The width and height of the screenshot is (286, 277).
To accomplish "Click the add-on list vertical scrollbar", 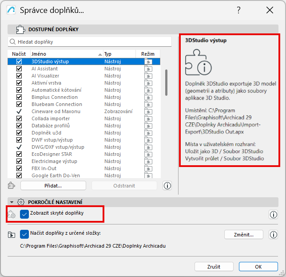I will point(166,82).
